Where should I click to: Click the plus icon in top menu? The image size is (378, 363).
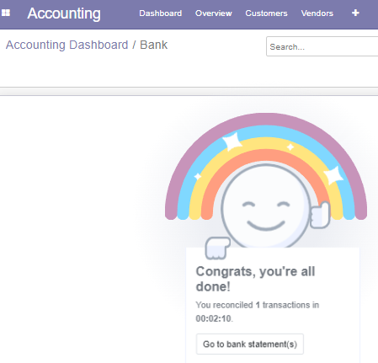tap(355, 13)
